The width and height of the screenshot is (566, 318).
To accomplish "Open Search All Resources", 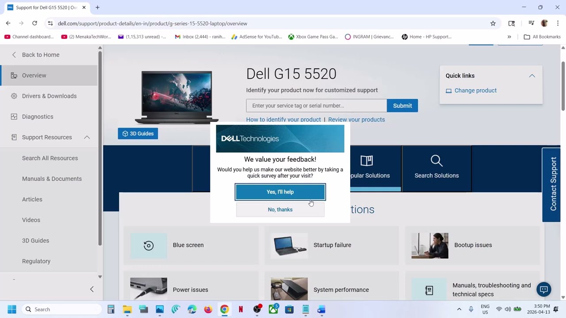I will pos(50,158).
